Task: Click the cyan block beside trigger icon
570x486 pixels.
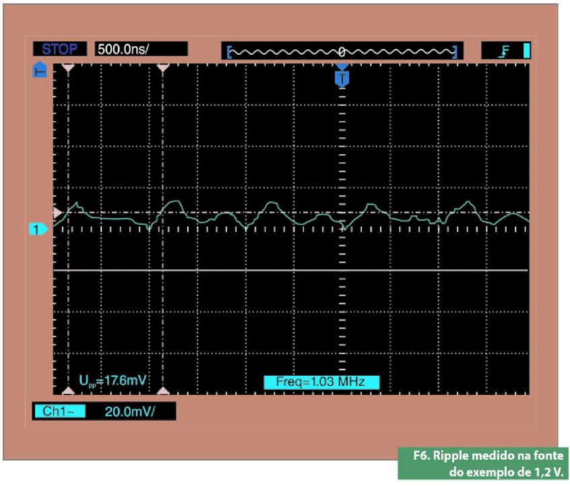Action: (x=526, y=51)
